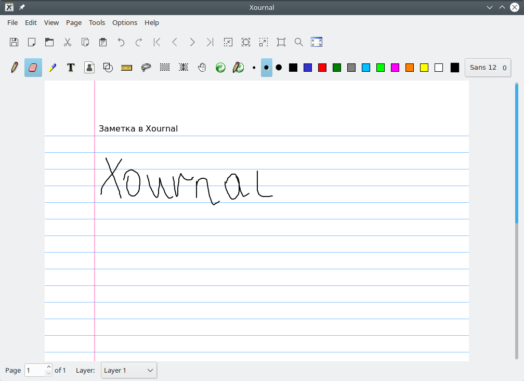Open the Sans 12 font chooser
This screenshot has height=381, width=524.
pos(488,68)
